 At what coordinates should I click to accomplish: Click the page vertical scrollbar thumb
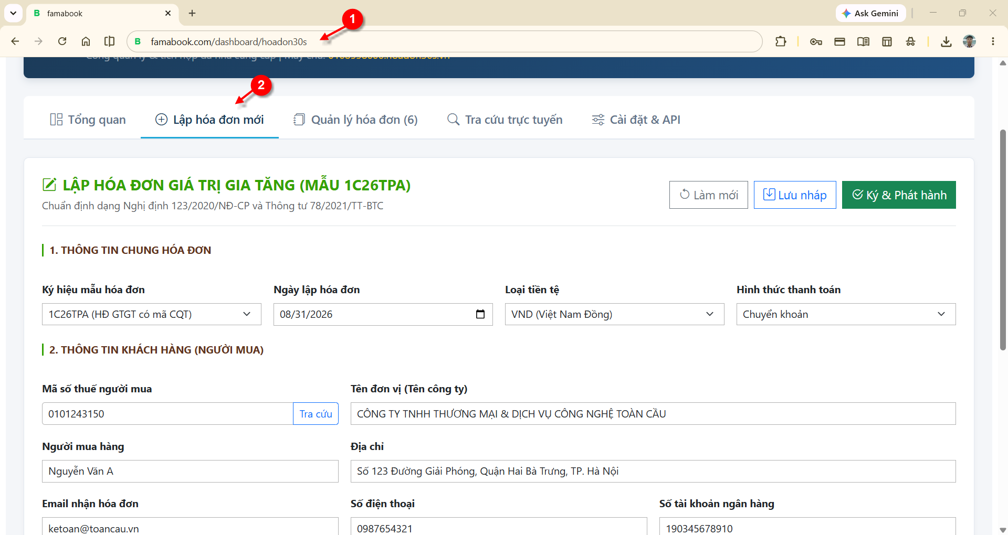click(1003, 240)
